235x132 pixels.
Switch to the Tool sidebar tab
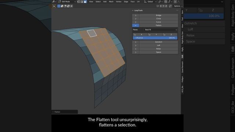pos(182,19)
